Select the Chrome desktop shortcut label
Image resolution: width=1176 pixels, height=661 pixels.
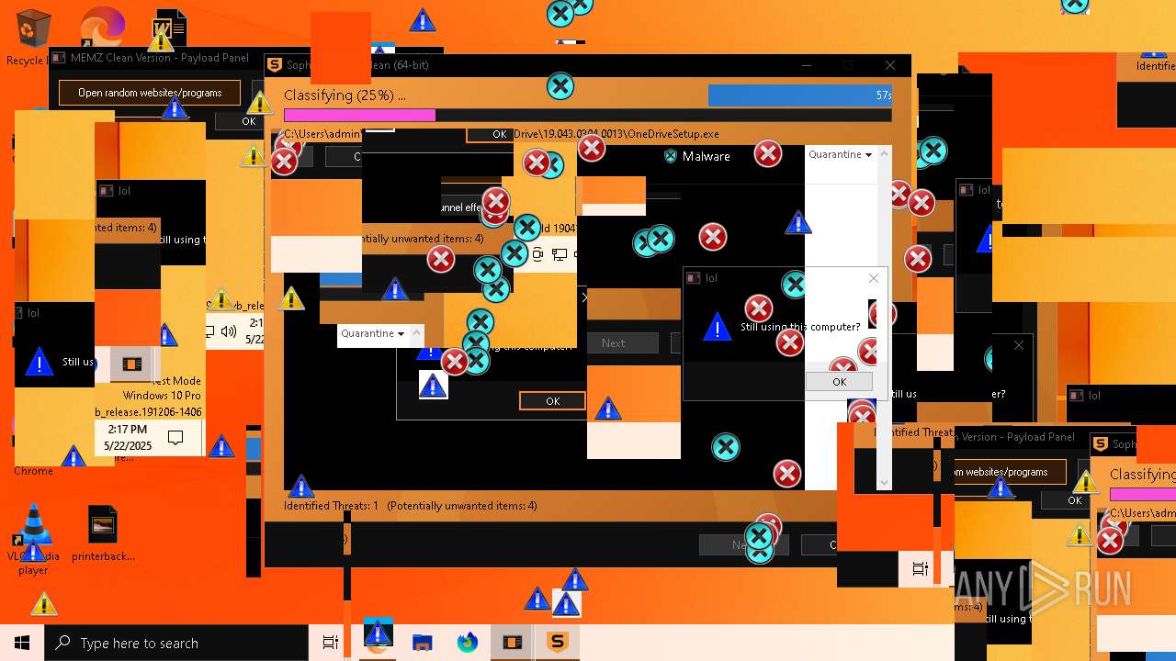[x=33, y=471]
